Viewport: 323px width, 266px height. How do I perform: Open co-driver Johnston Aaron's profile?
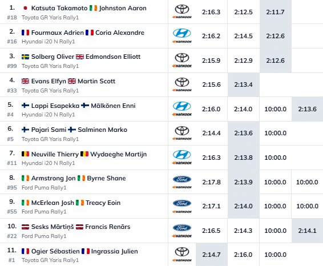tap(123, 8)
